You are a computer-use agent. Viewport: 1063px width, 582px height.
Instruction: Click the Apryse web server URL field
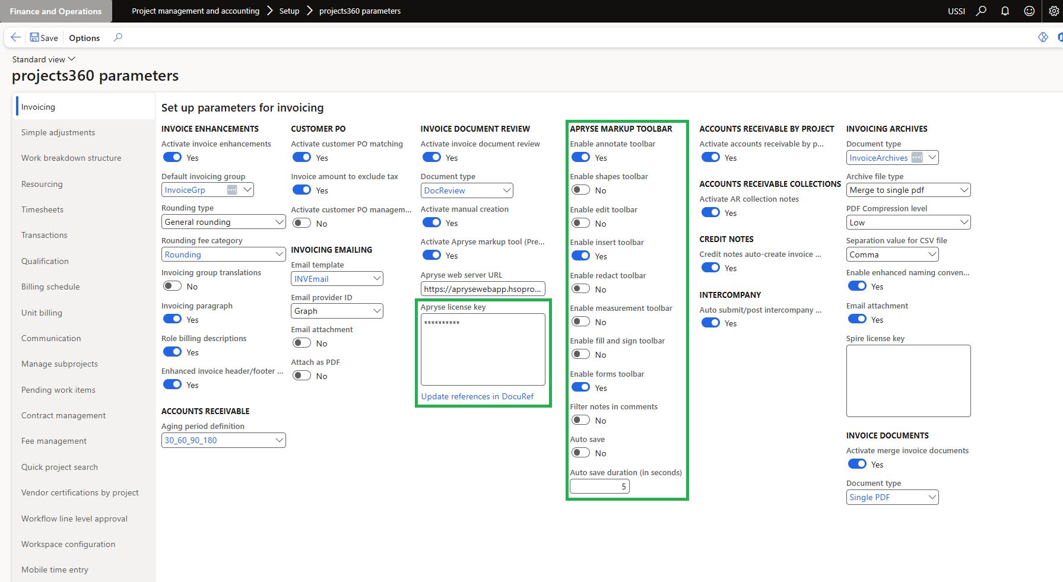pos(483,289)
